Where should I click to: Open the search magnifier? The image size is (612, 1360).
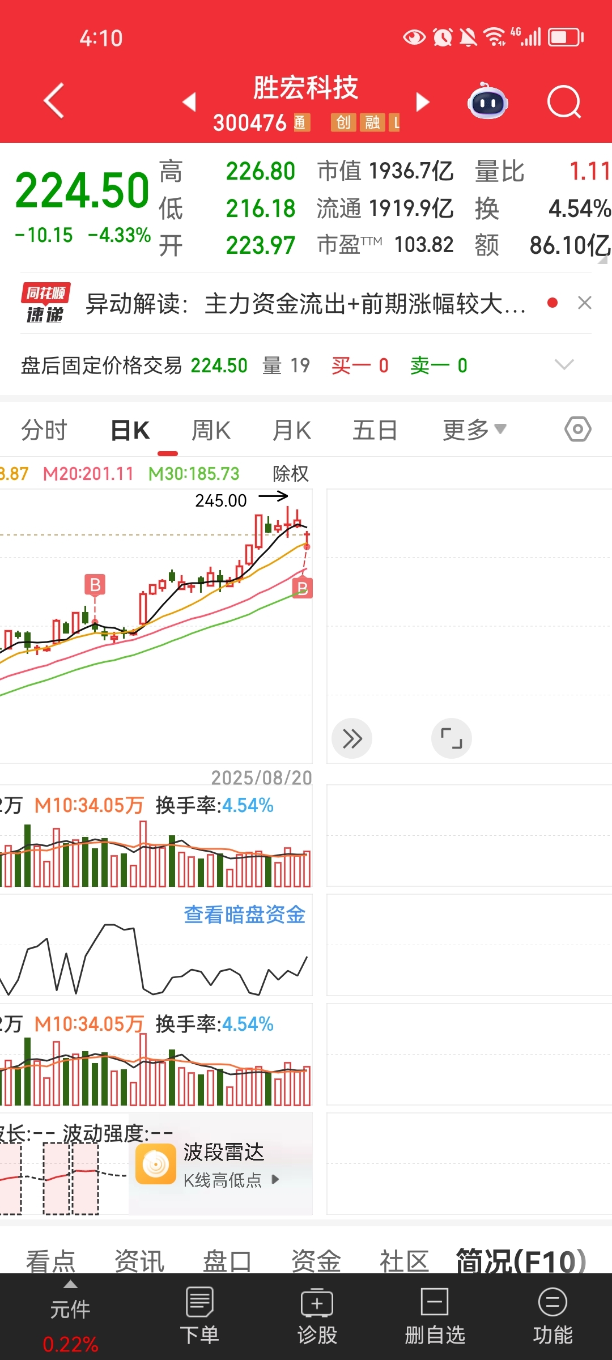[x=564, y=102]
